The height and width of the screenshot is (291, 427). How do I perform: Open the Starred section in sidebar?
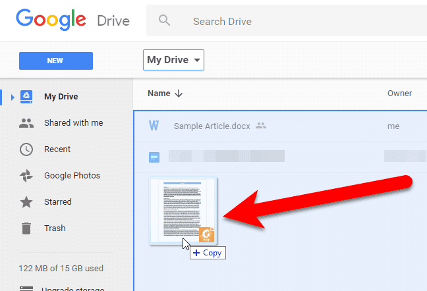(x=58, y=202)
